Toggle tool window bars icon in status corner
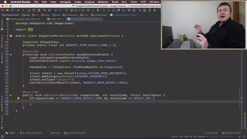 (x=2, y=137)
